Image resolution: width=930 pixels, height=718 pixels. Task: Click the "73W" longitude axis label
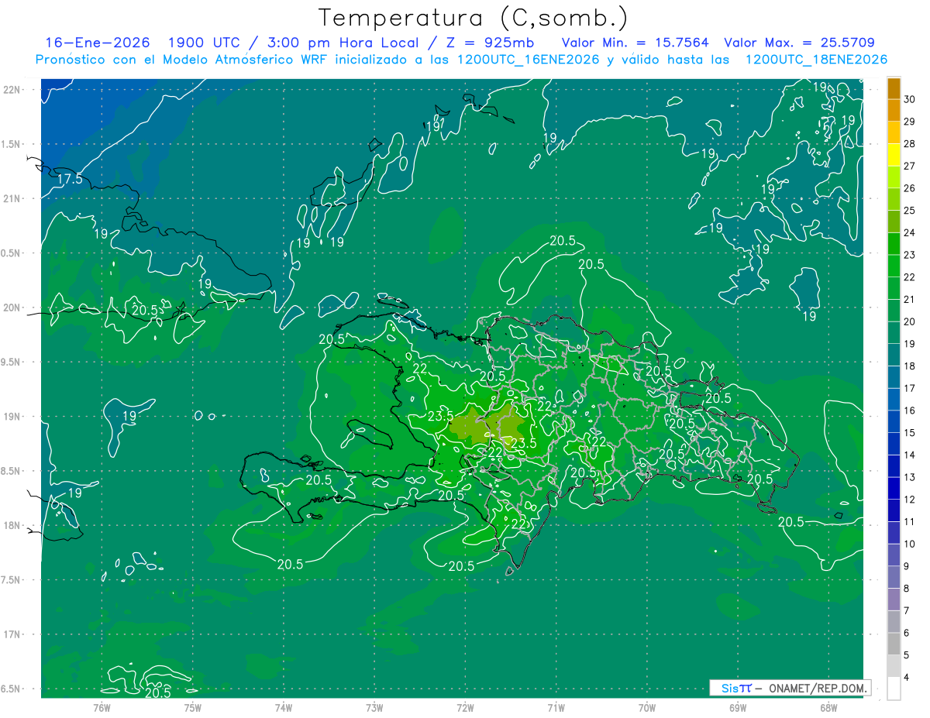(374, 707)
